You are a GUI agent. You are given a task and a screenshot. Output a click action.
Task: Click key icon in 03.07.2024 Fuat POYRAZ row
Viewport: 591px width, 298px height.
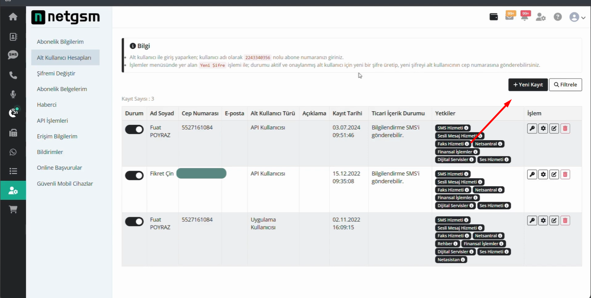(x=532, y=129)
